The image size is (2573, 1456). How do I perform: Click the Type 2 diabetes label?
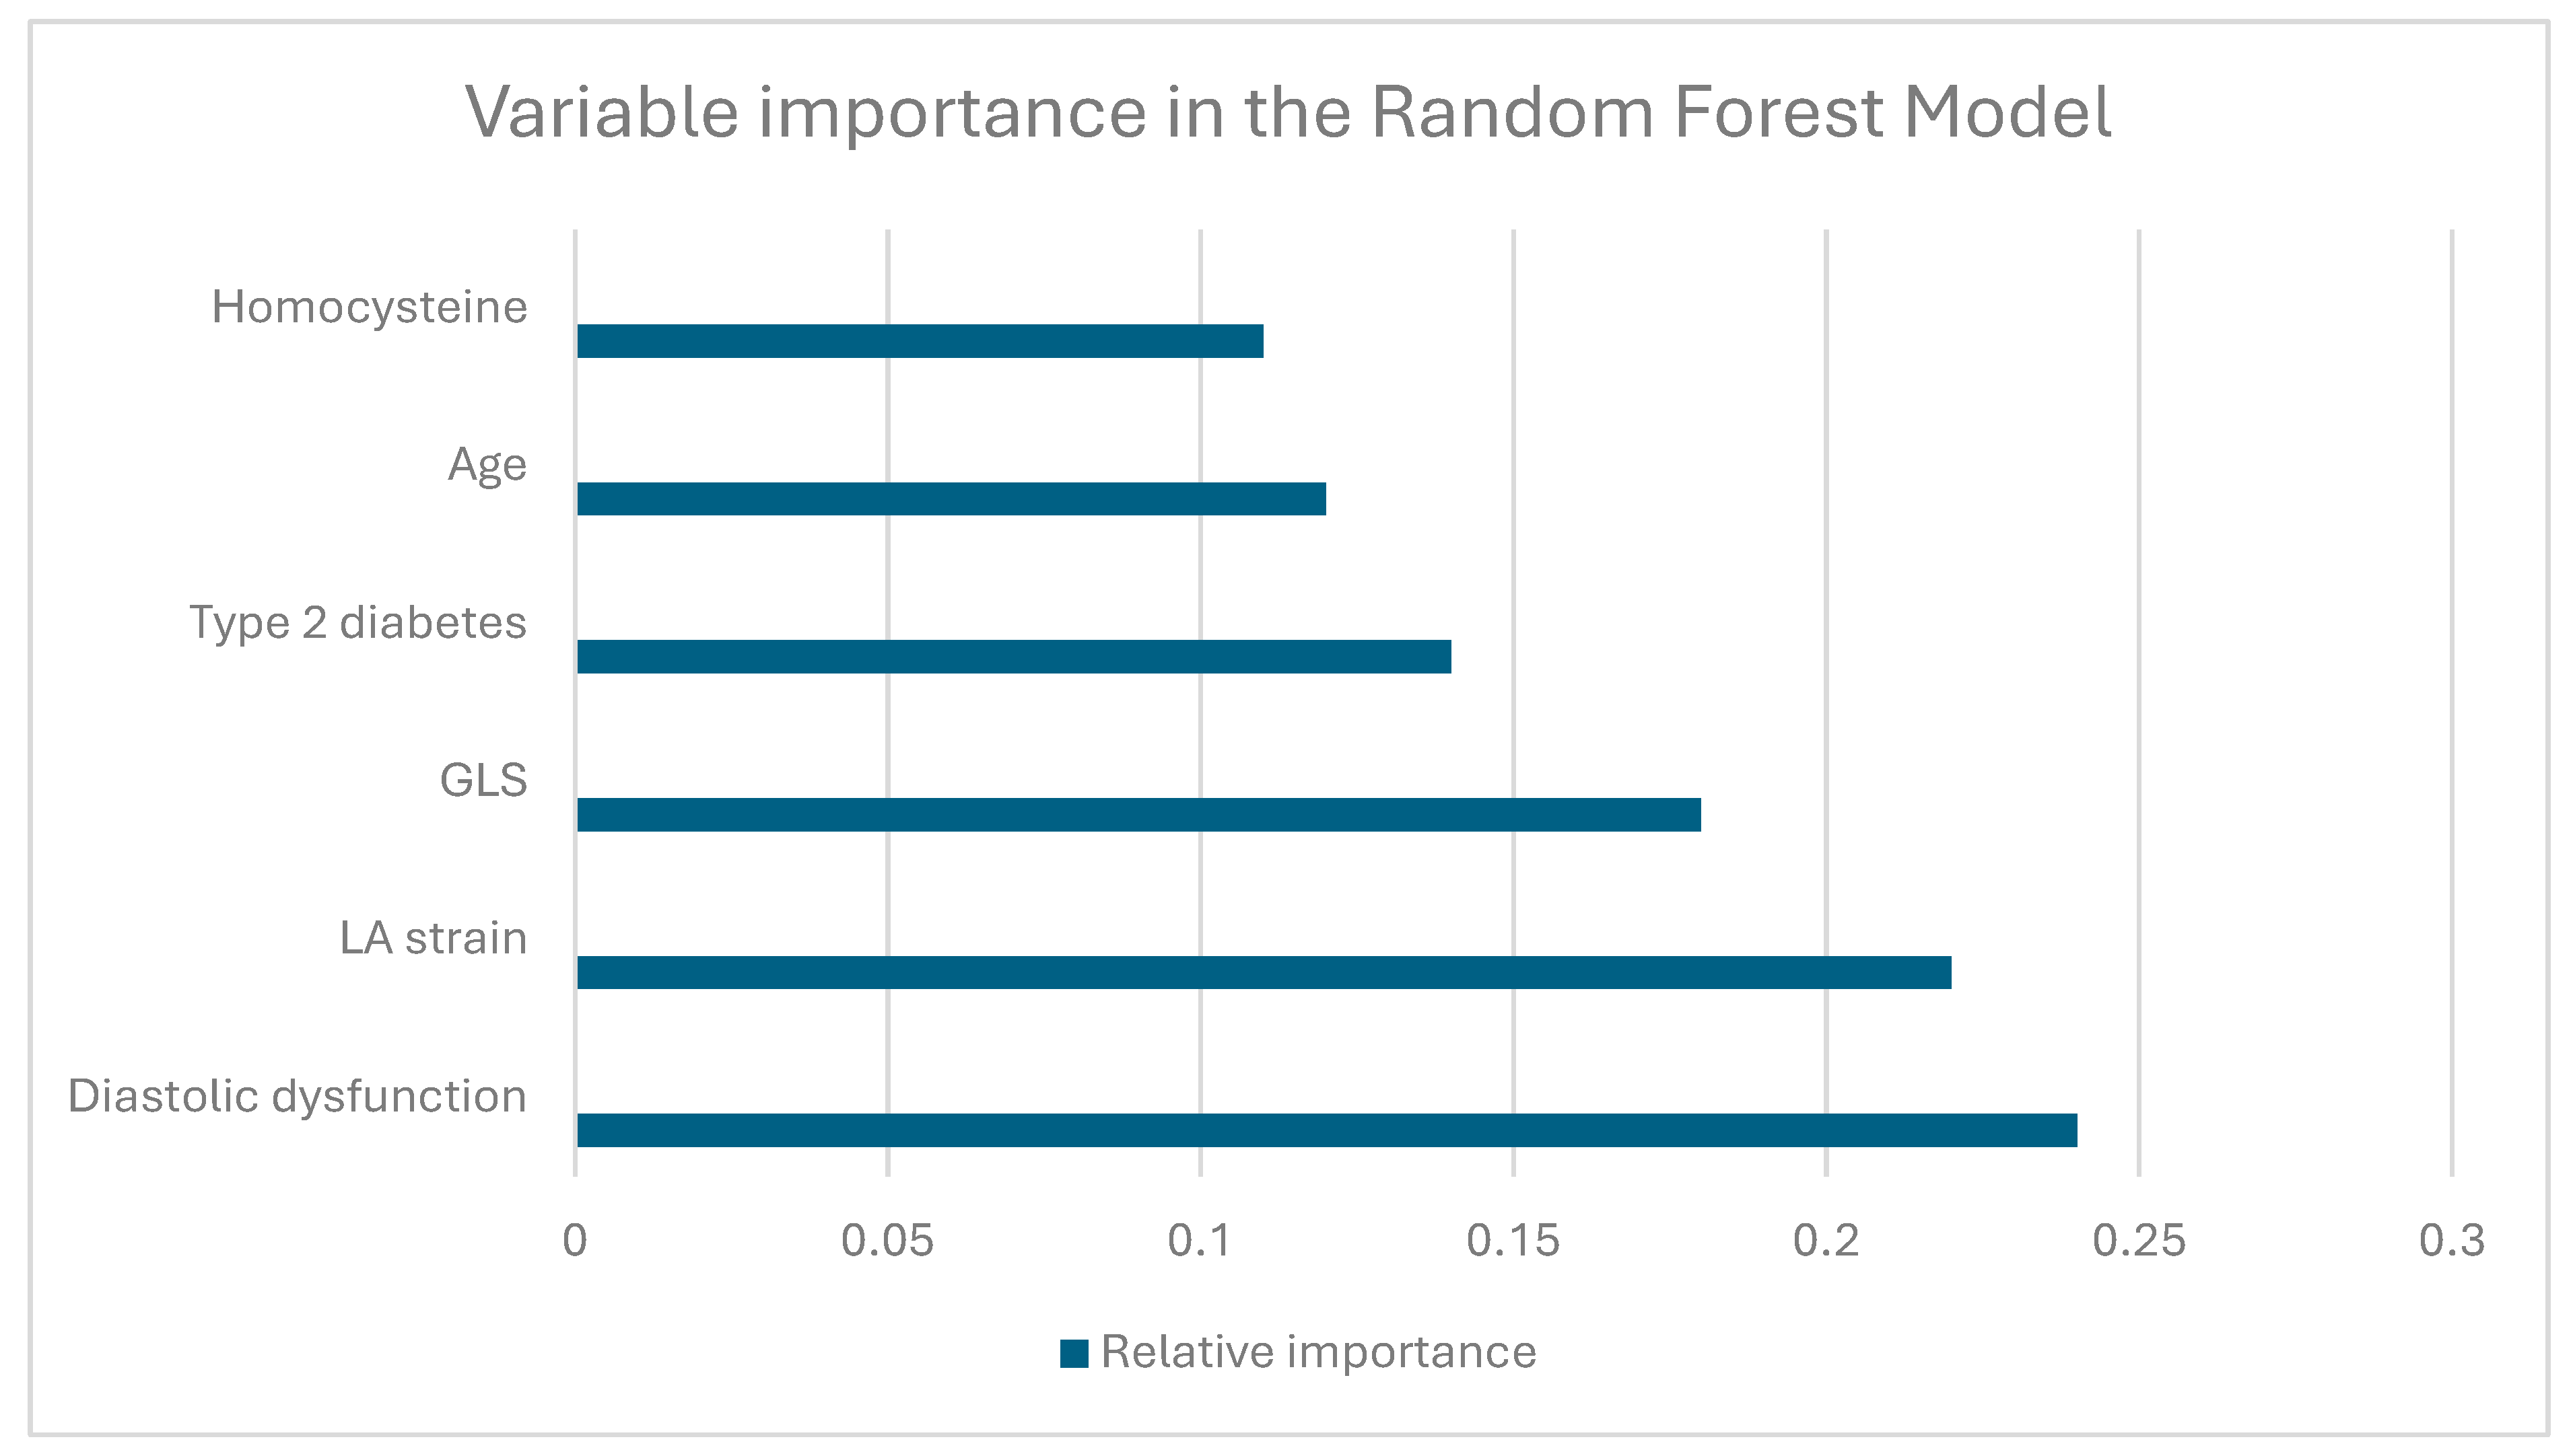357,623
